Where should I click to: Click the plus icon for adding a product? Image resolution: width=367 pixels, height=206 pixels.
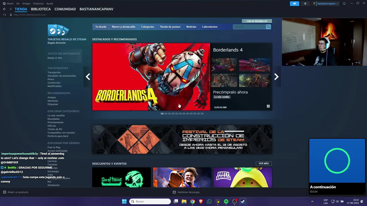click(x=4, y=192)
